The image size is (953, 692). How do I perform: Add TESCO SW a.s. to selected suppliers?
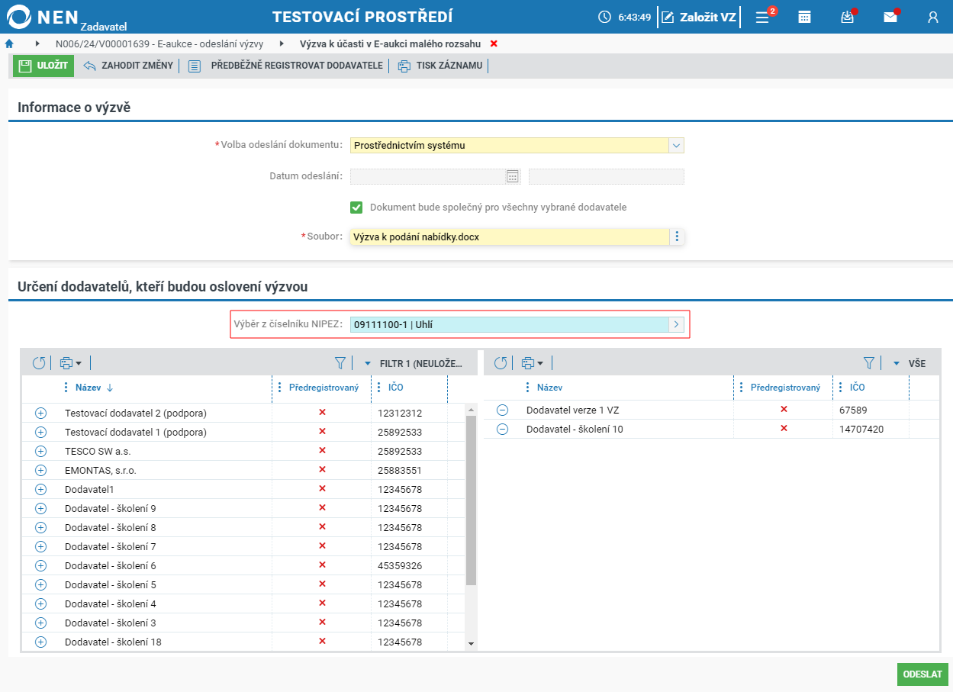coord(41,451)
